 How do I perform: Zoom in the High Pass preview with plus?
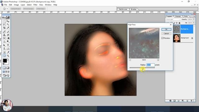tap(158, 60)
